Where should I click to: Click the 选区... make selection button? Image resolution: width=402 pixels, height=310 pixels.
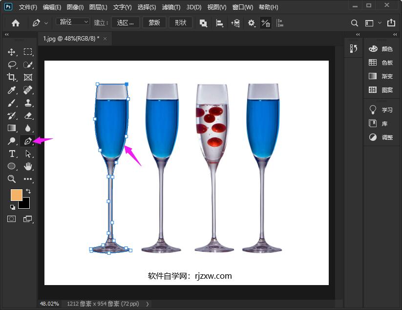pos(125,23)
